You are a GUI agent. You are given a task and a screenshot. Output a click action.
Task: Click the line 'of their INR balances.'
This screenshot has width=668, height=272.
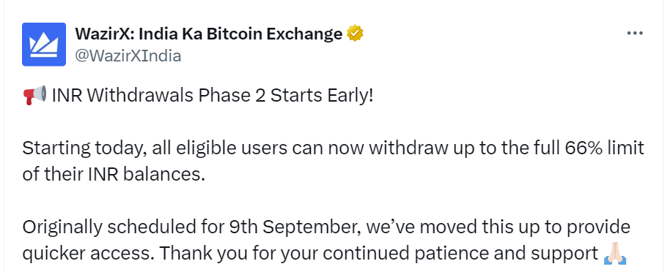[x=114, y=175]
